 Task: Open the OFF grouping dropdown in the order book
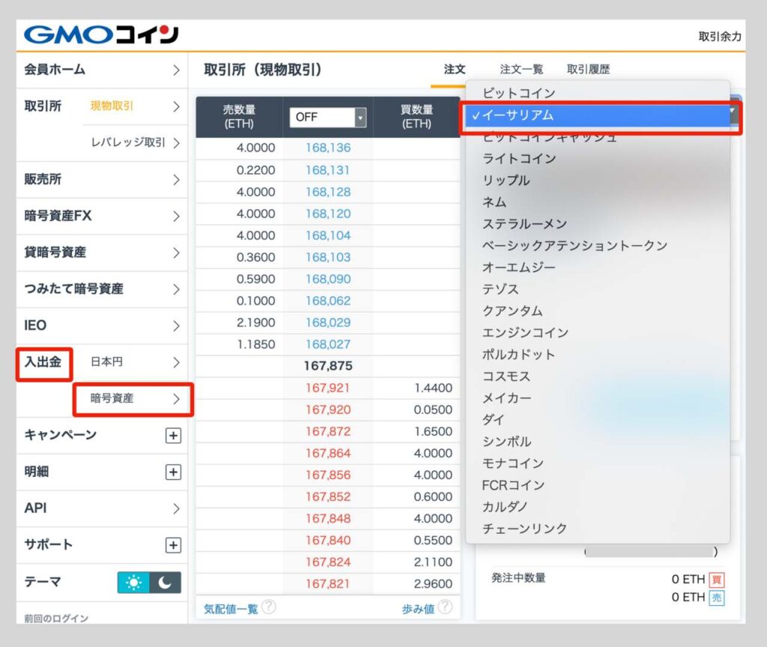click(328, 118)
